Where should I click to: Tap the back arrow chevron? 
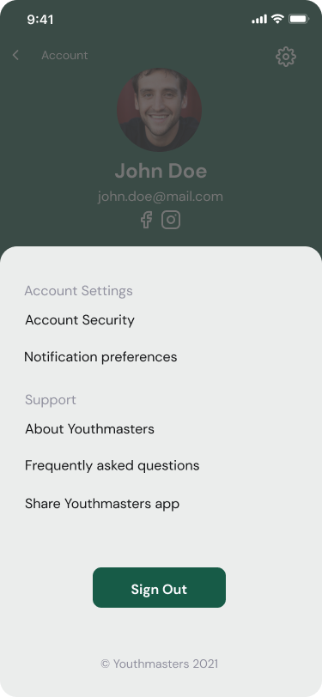[x=15, y=55]
